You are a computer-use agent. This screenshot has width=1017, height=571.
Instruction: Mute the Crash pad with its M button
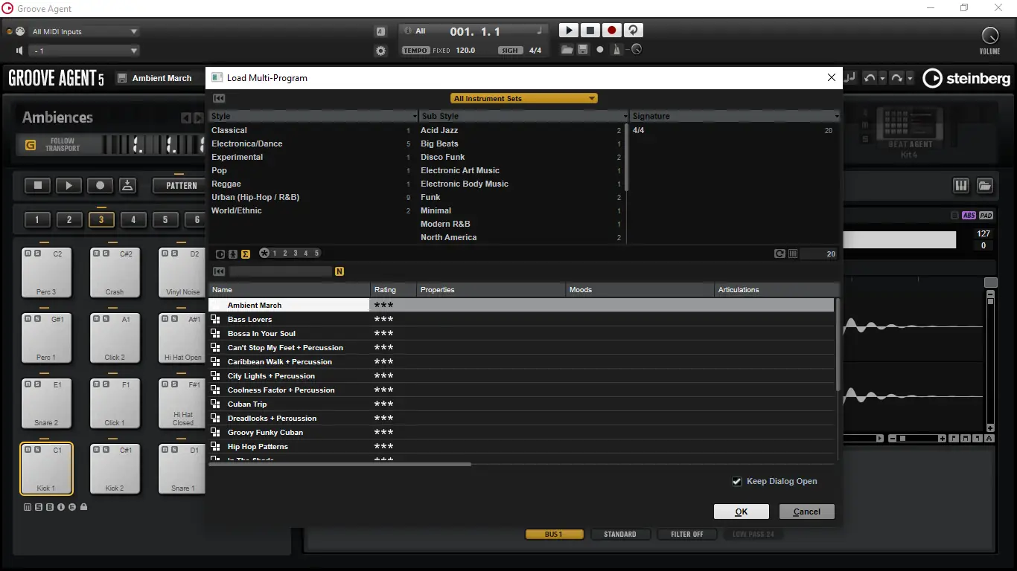(95, 254)
